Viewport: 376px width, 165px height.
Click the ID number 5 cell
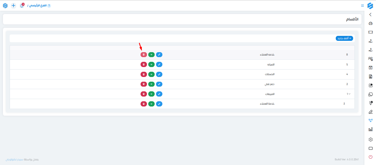tap(347, 65)
